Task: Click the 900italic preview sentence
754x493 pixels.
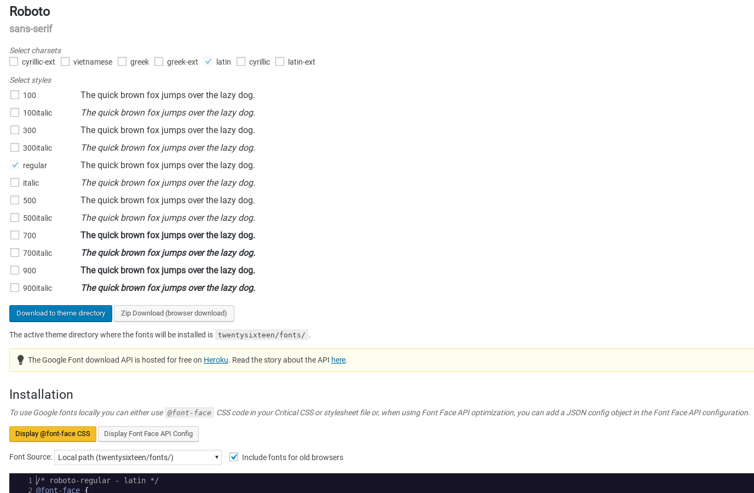Action: [168, 288]
